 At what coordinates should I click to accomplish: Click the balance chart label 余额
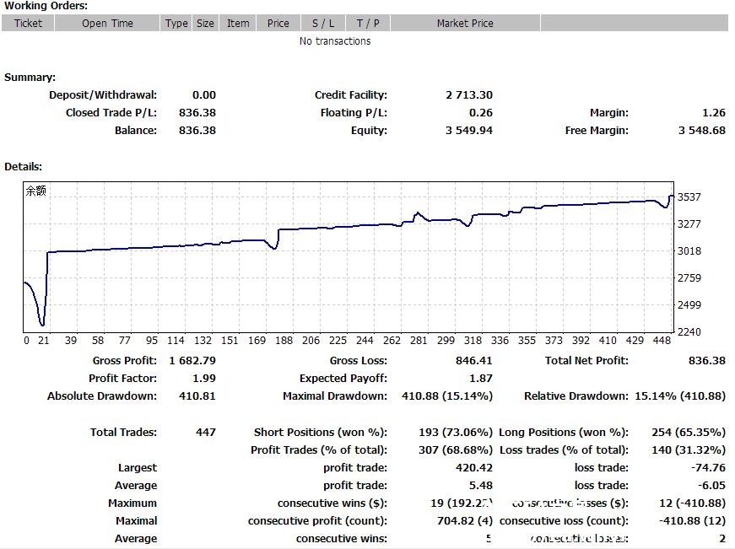click(x=36, y=191)
